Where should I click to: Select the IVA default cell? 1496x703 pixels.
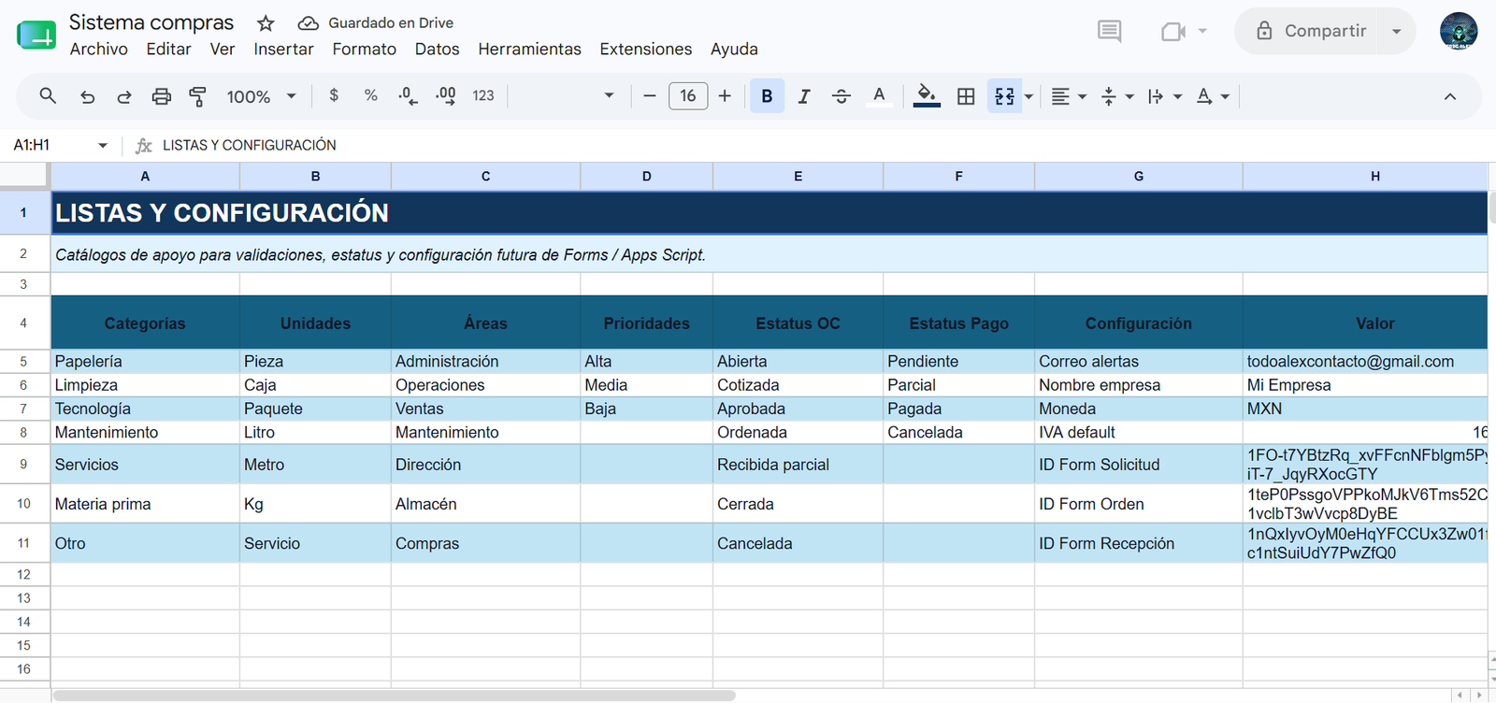coord(1138,432)
